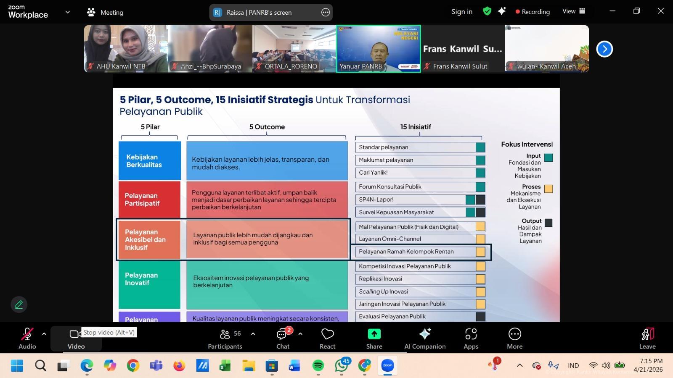673x378 pixels.
Task: Select Yanuar PANRB video thumbnail
Action: (378, 48)
